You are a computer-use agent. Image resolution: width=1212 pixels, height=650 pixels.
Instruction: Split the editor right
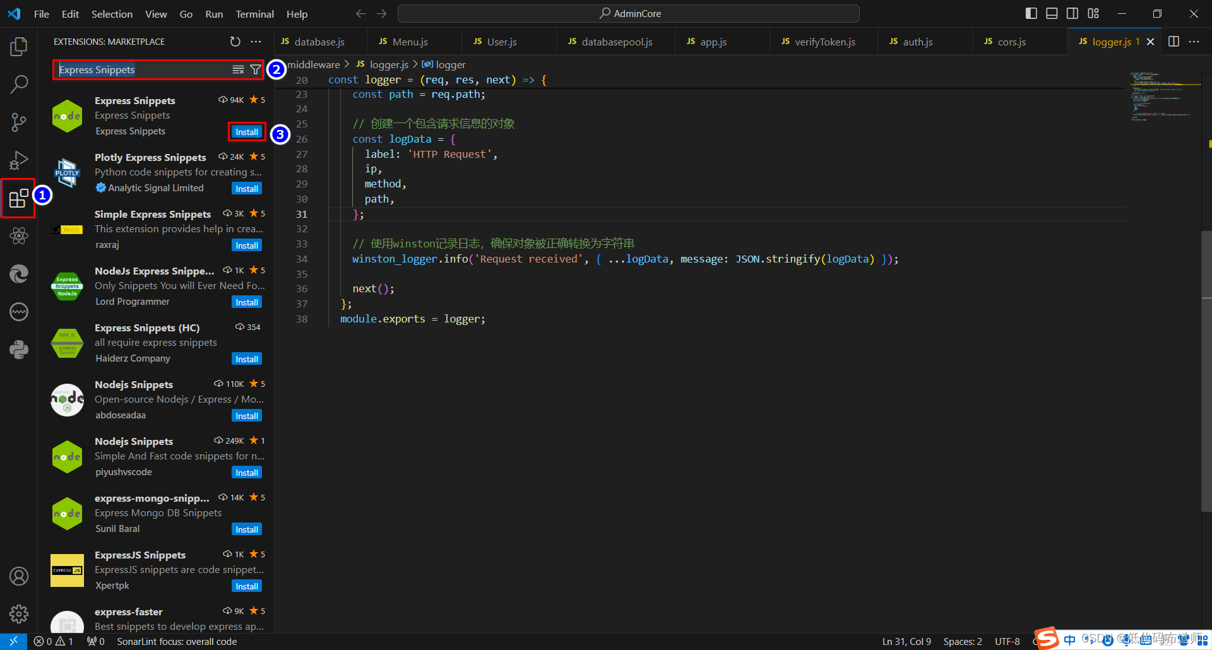(x=1173, y=42)
